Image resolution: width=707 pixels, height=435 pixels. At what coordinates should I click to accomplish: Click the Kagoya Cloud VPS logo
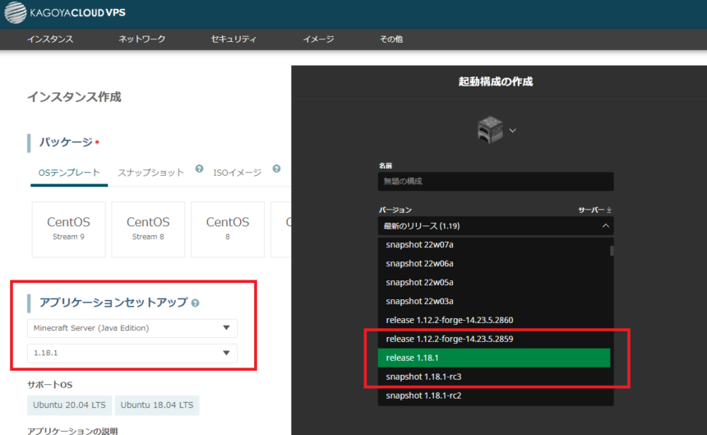66,12
